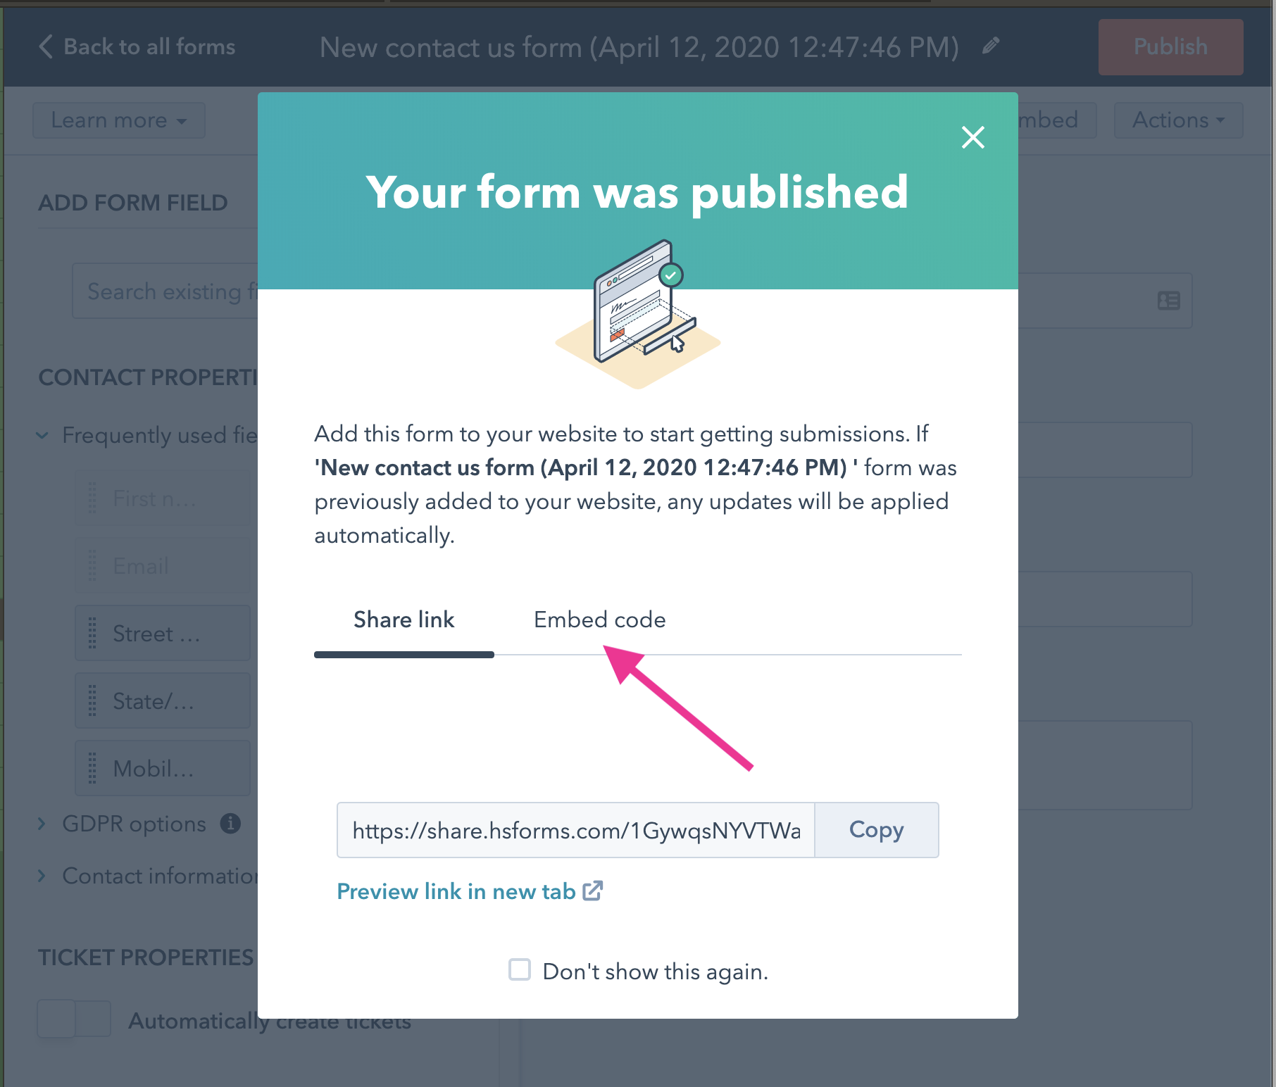Image resolution: width=1276 pixels, height=1087 pixels.
Task: Collapse Frequently used fields section
Action: pyautogui.click(x=42, y=435)
